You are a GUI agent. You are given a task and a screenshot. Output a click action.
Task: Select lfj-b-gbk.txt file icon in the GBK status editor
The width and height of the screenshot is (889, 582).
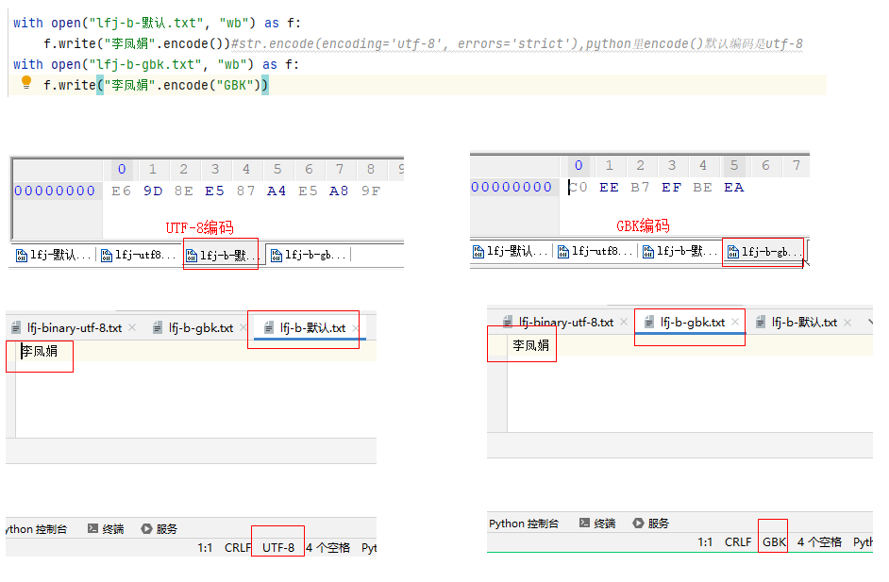tap(649, 323)
